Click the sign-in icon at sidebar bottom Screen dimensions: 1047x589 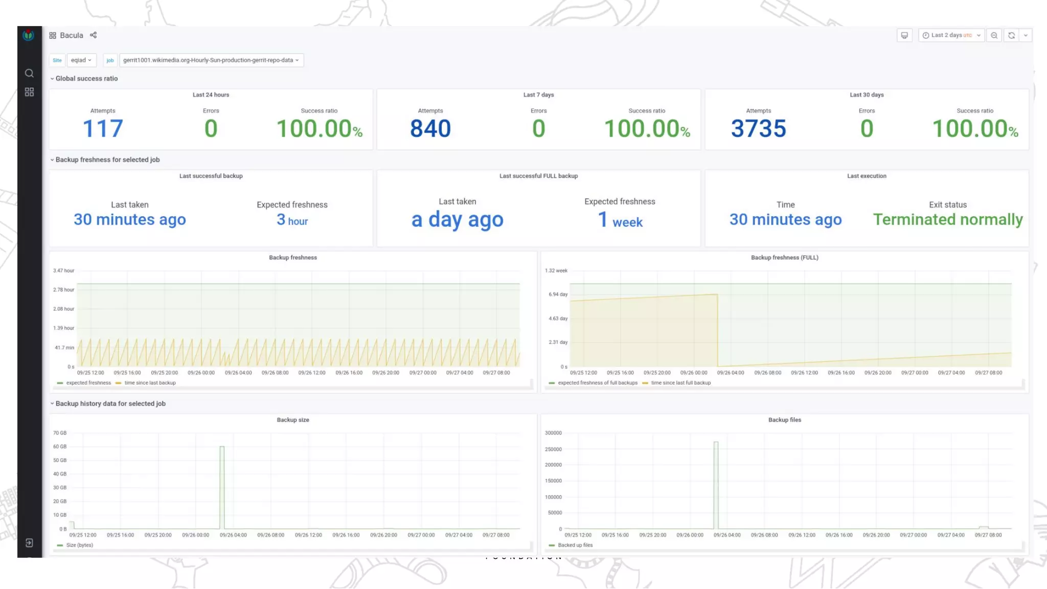point(29,543)
